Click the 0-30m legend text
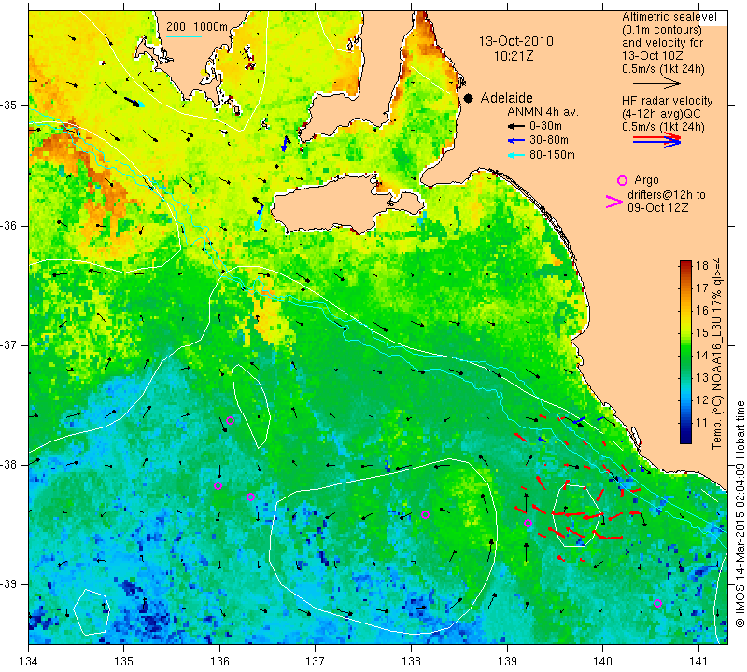Image resolution: width=747 pixels, height=672 pixels. coord(545,126)
